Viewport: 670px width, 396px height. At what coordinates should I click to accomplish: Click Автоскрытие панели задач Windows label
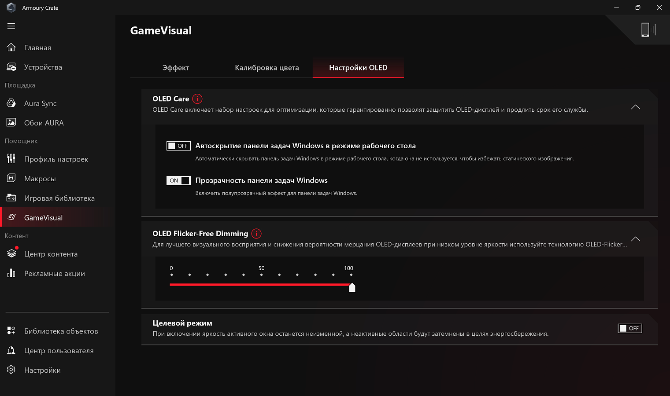click(306, 146)
